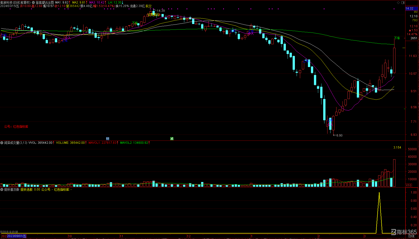The height and width of the screenshot is (239, 419).
Task: Click stock title 航新科技(日线.前复权)
Action: (16, 2)
